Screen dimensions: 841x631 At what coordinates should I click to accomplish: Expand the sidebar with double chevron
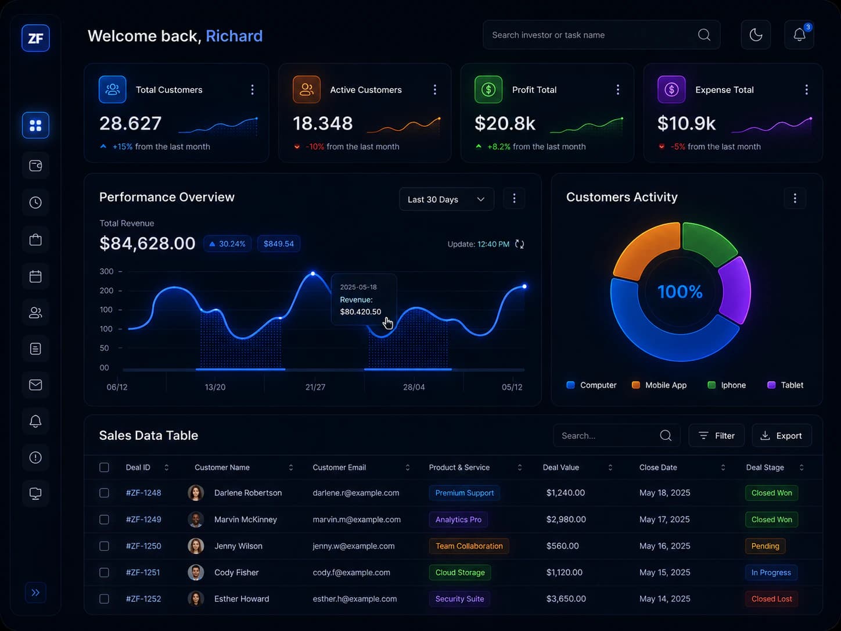point(35,593)
